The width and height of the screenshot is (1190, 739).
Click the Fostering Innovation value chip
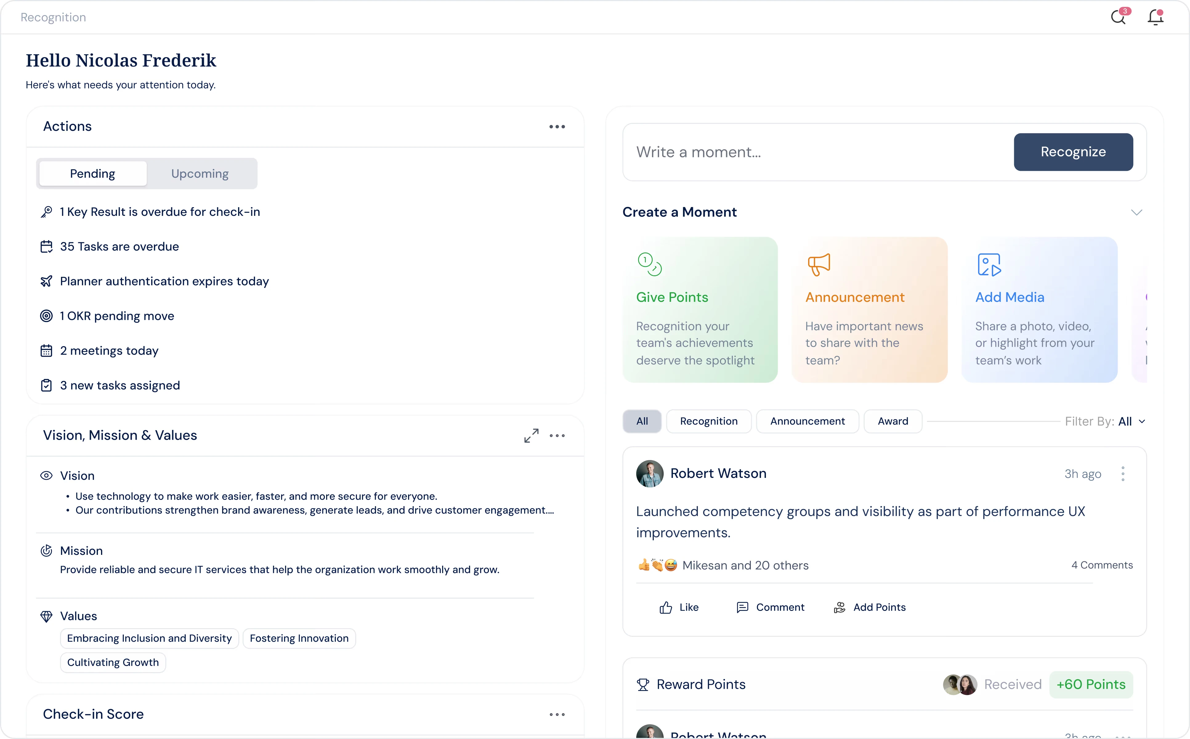coord(299,639)
